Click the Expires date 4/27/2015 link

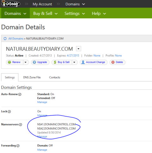click(73, 56)
